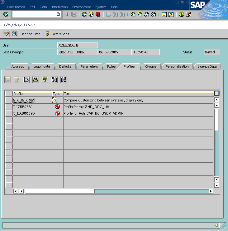
Task: Click the S_CUS_CMP profile cell
Action: point(32,100)
